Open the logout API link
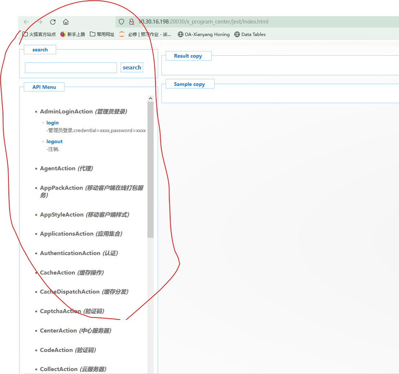The width and height of the screenshot is (399, 374). point(54,142)
